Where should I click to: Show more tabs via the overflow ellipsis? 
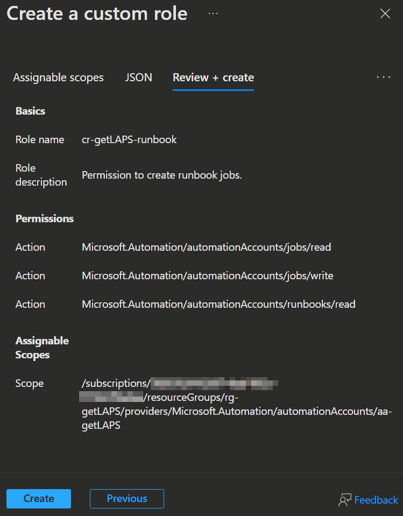pyautogui.click(x=384, y=77)
